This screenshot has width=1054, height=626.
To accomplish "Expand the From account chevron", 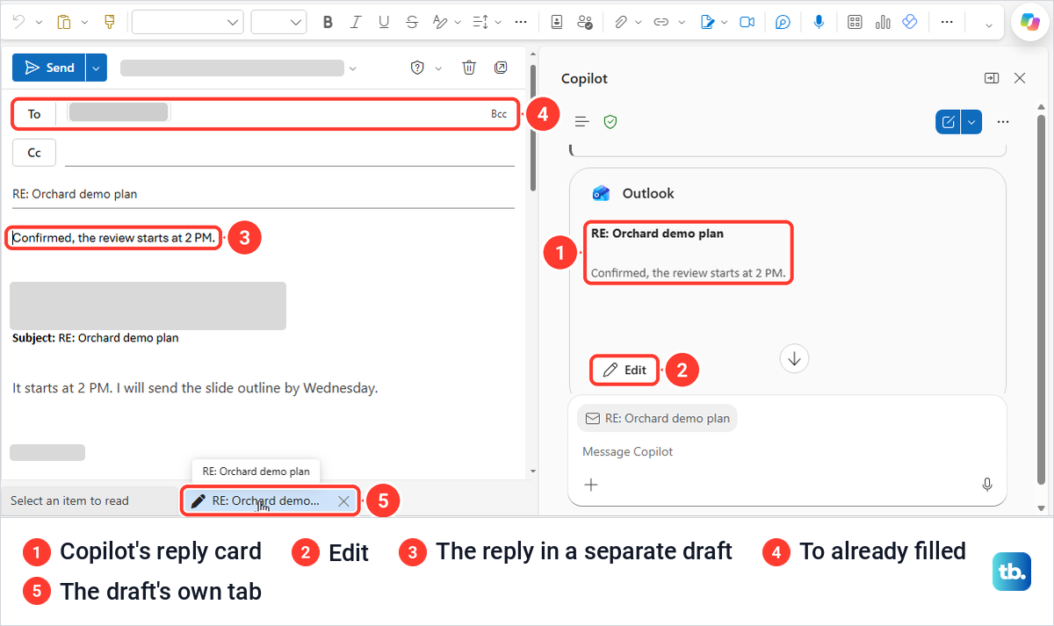I will pos(353,68).
